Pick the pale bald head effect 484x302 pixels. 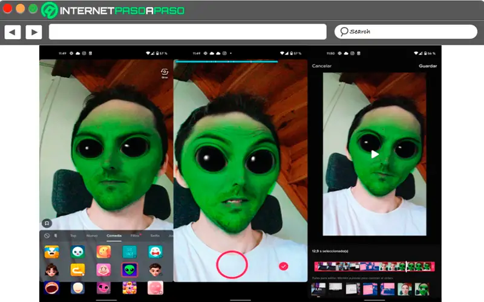[77, 288]
